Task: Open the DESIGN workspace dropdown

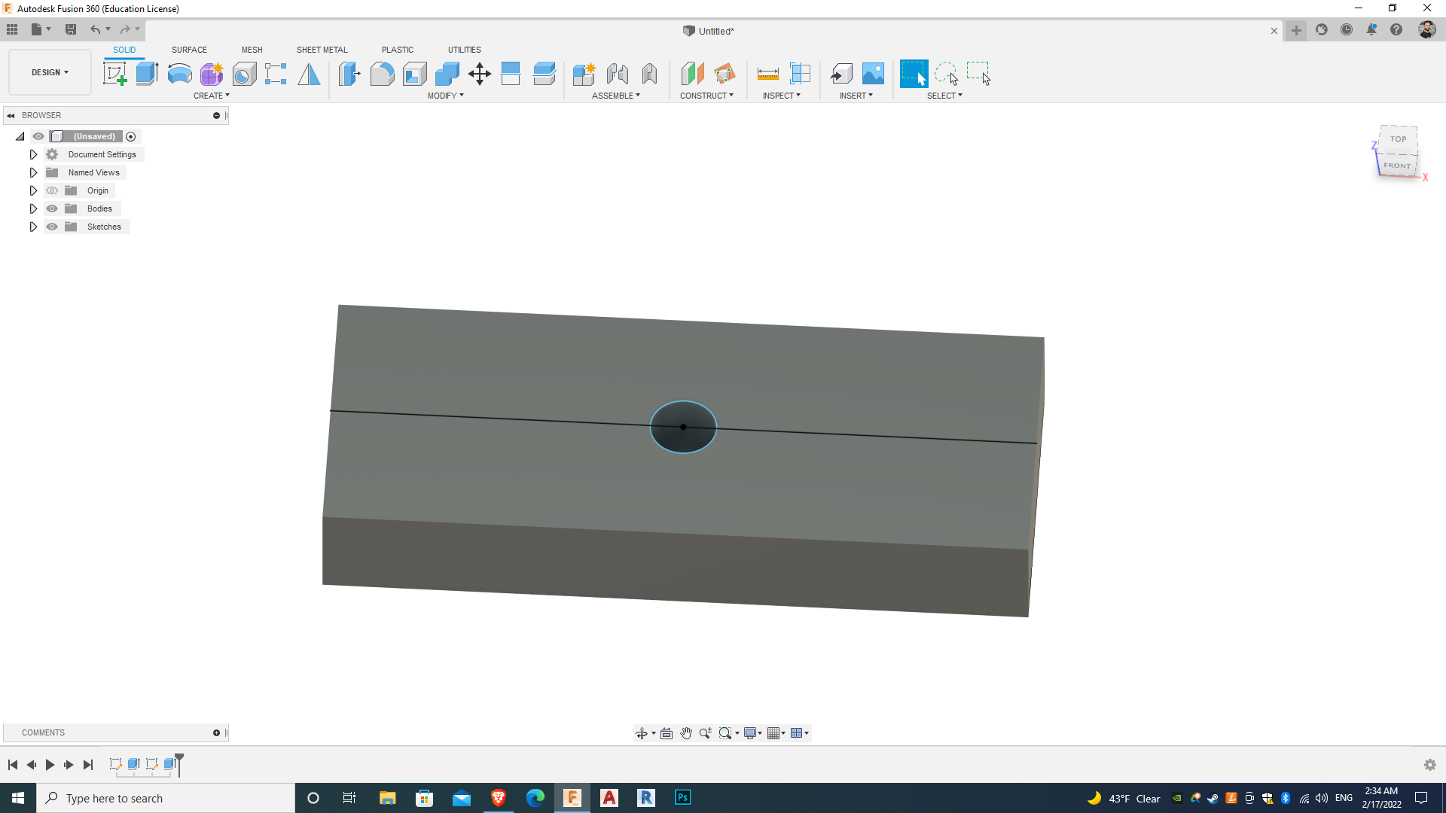Action: (x=50, y=72)
